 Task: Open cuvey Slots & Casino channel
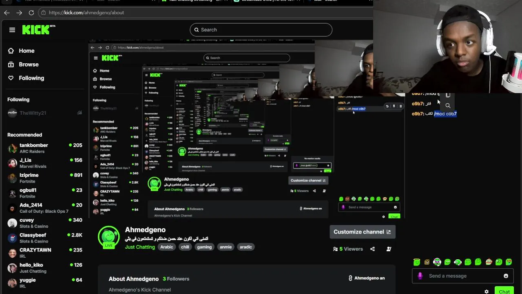(x=44, y=223)
